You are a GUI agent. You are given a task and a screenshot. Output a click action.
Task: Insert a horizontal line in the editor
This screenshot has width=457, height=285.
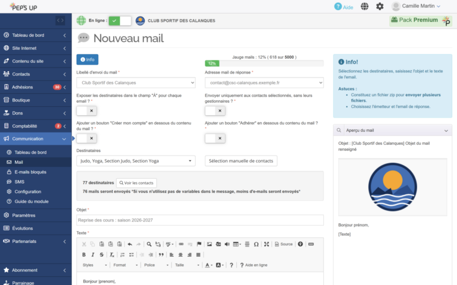click(247, 244)
